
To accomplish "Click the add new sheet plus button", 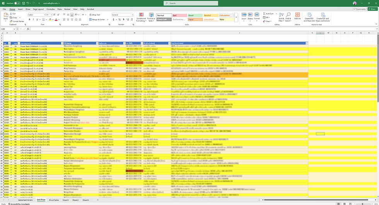I will click(97, 200).
